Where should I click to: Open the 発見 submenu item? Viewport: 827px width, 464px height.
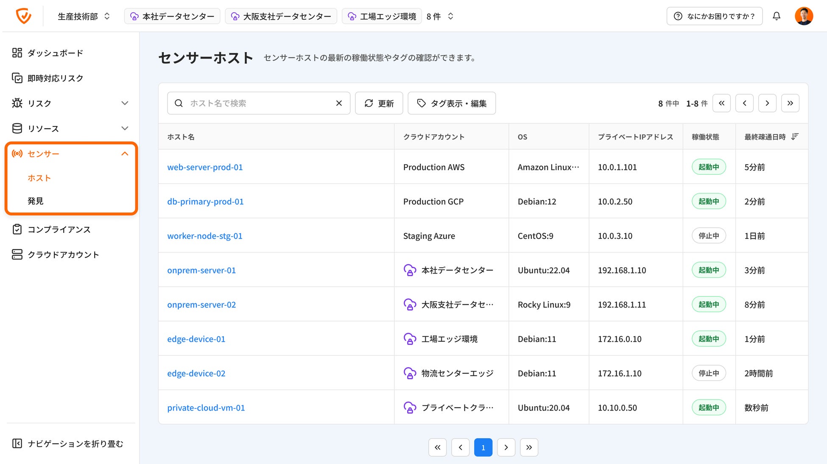tap(36, 201)
